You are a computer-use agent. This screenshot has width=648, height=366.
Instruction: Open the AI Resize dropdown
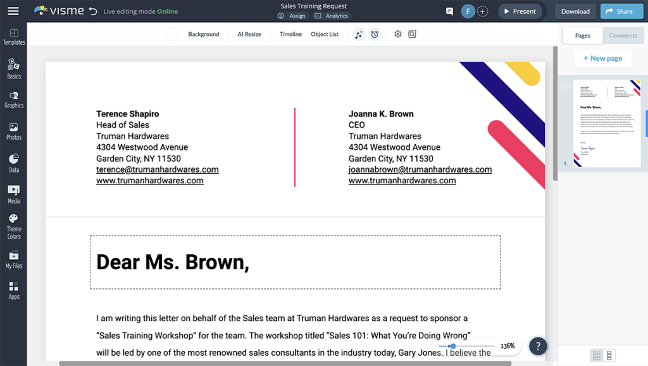(248, 34)
